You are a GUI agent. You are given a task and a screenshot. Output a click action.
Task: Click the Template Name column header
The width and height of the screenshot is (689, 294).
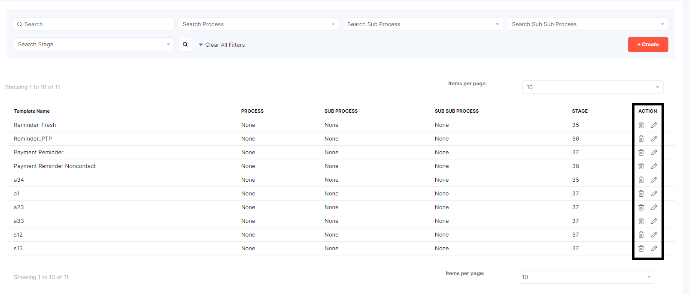(32, 111)
